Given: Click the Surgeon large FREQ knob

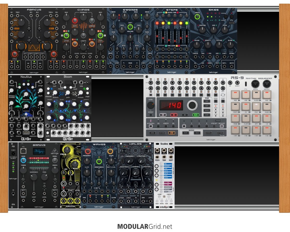Looking at the screenshot, I should tap(67, 150).
